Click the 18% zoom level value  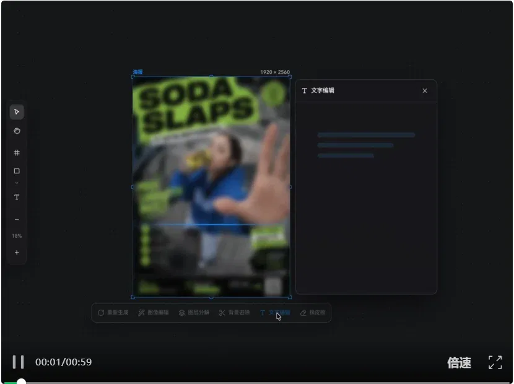click(x=17, y=236)
